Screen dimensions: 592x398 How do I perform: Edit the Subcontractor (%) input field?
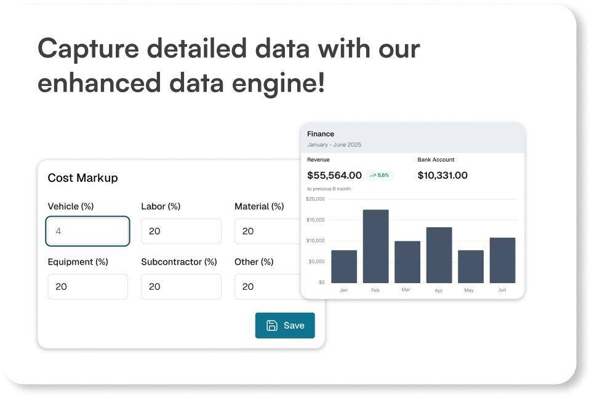[x=181, y=287]
